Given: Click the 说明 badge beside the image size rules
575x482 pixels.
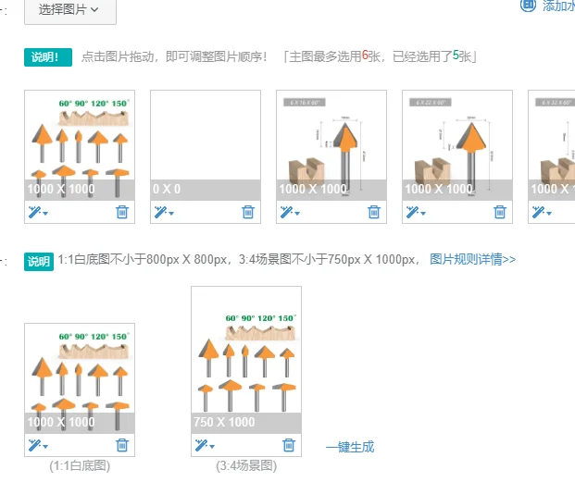Looking at the screenshot, I should point(39,262).
